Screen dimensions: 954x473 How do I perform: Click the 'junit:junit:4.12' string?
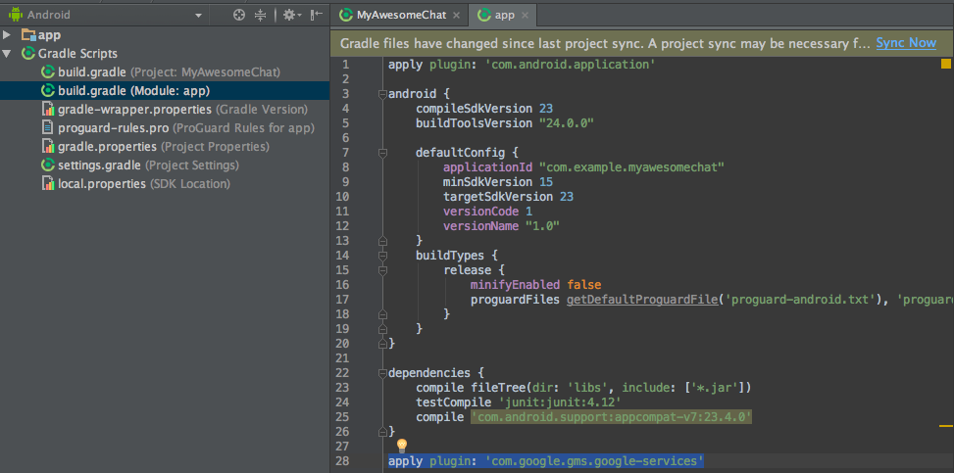[x=560, y=402]
